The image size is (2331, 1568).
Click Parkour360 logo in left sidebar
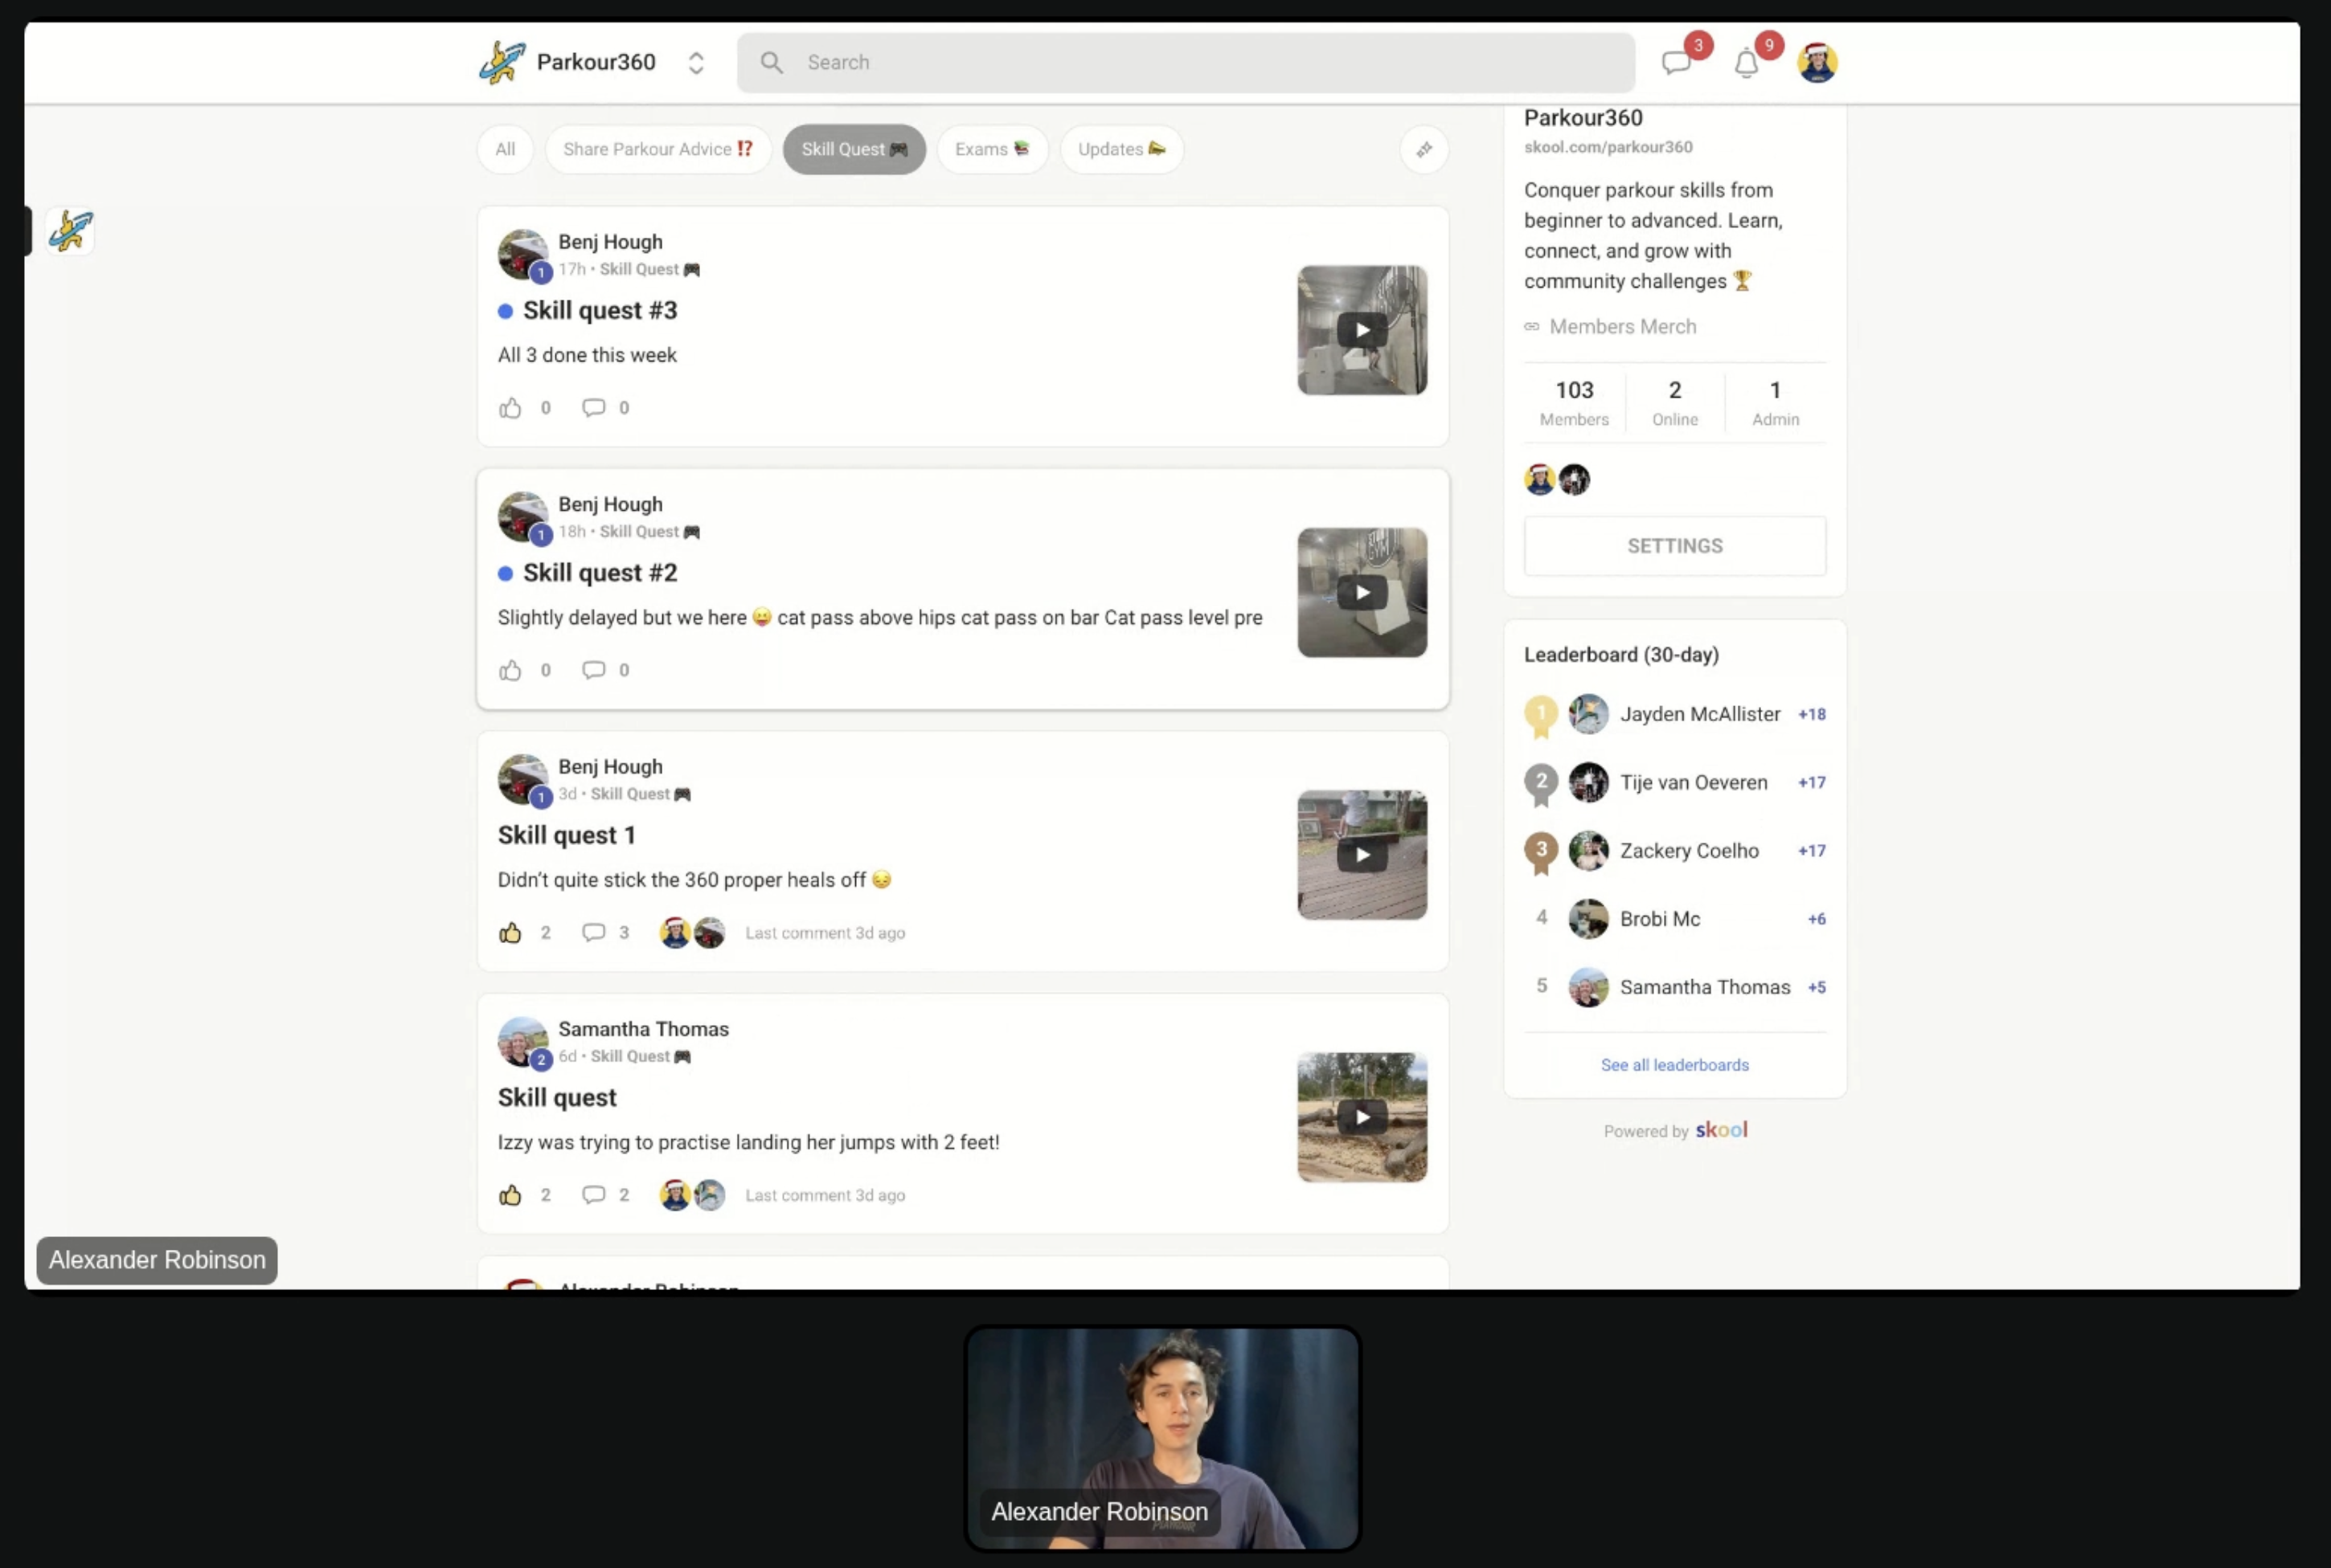pyautogui.click(x=70, y=231)
